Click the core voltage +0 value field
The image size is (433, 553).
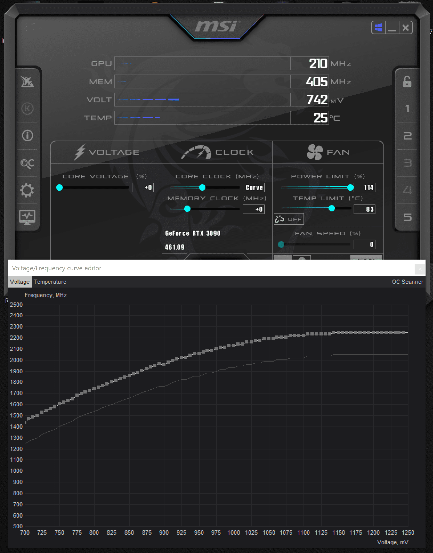click(x=143, y=187)
